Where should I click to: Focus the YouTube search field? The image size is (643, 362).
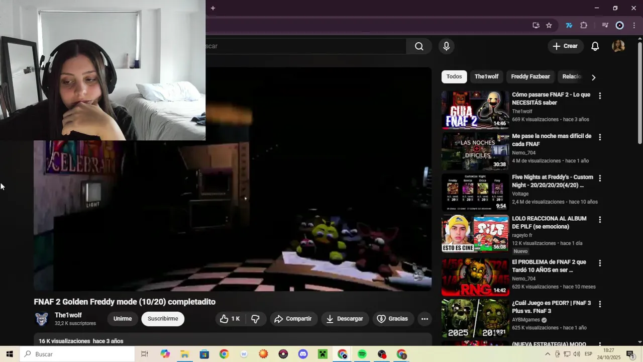(x=305, y=46)
